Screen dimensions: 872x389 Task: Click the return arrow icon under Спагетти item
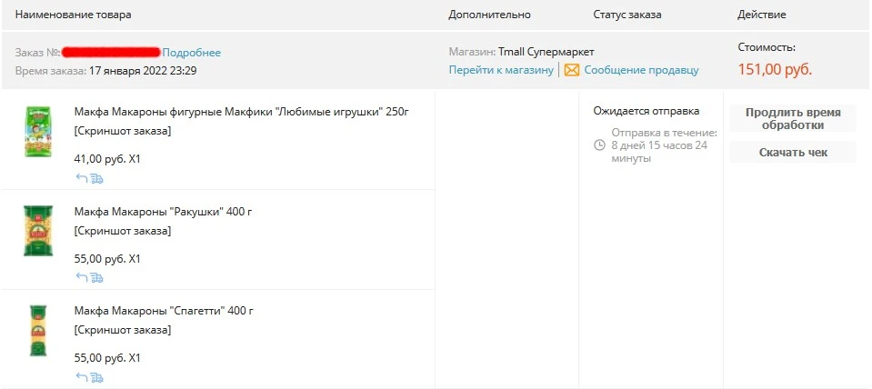pyautogui.click(x=82, y=377)
